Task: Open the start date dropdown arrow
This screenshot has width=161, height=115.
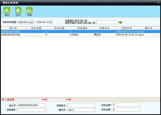Action: click(x=32, y=22)
